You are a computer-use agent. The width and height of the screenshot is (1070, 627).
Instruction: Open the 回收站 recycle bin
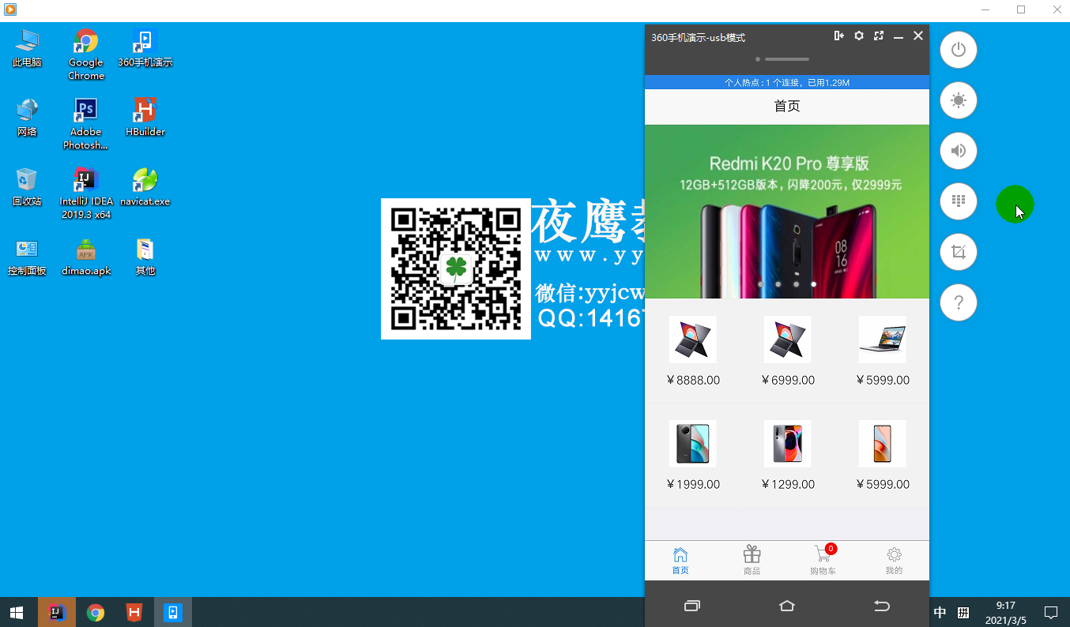27,187
